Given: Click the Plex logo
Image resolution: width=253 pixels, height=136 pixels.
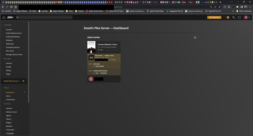Looking at the screenshot, I should (10, 17).
